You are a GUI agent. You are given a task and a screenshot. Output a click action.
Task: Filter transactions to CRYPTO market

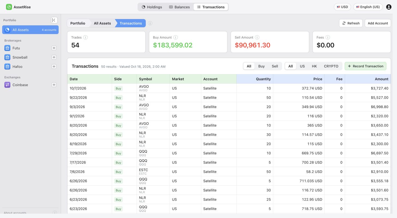(331, 66)
